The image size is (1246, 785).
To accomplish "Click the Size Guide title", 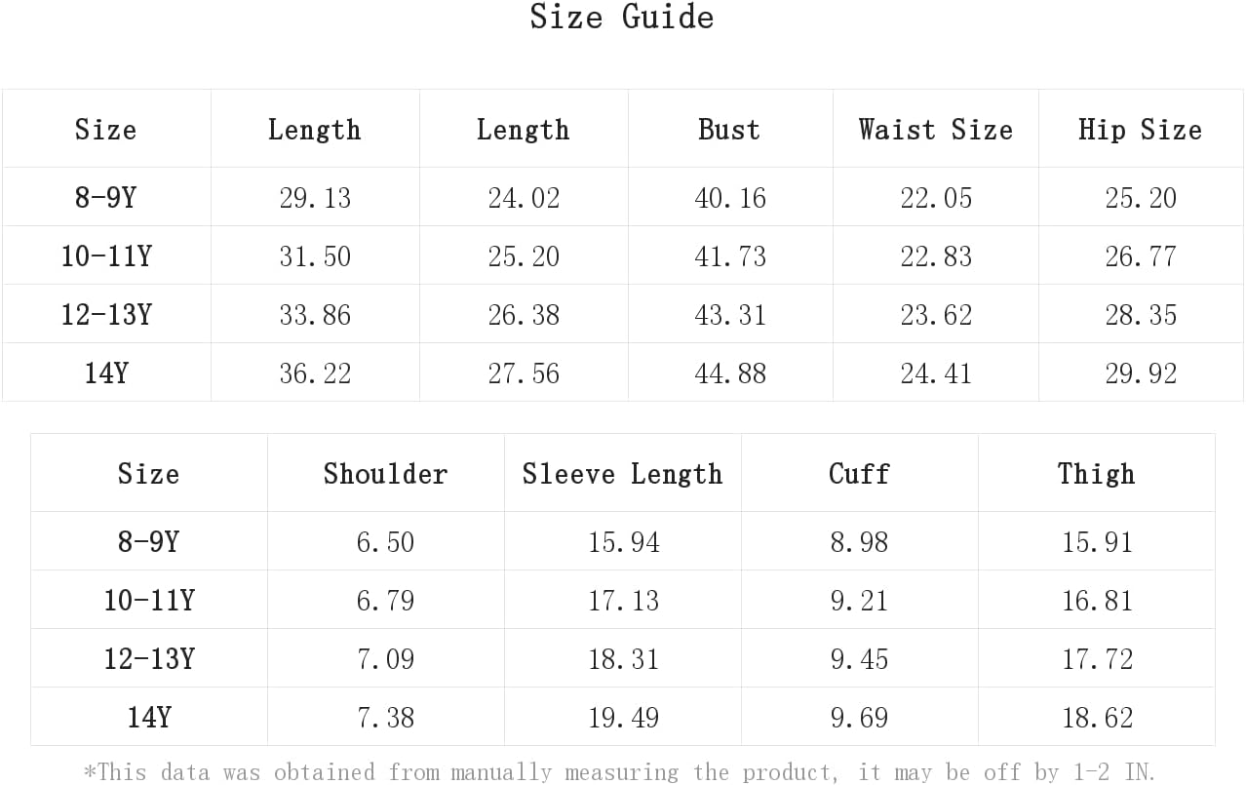I will pos(622,17).
